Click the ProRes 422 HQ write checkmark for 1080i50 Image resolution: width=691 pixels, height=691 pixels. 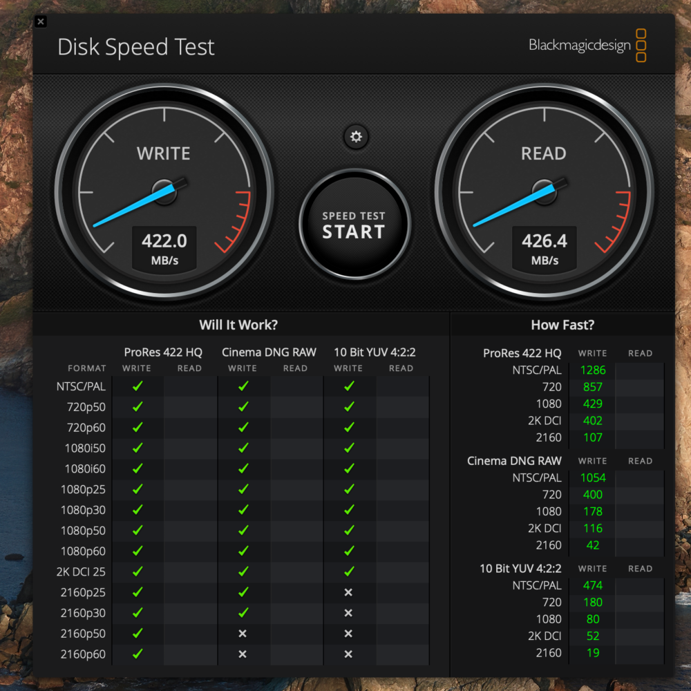[138, 448]
